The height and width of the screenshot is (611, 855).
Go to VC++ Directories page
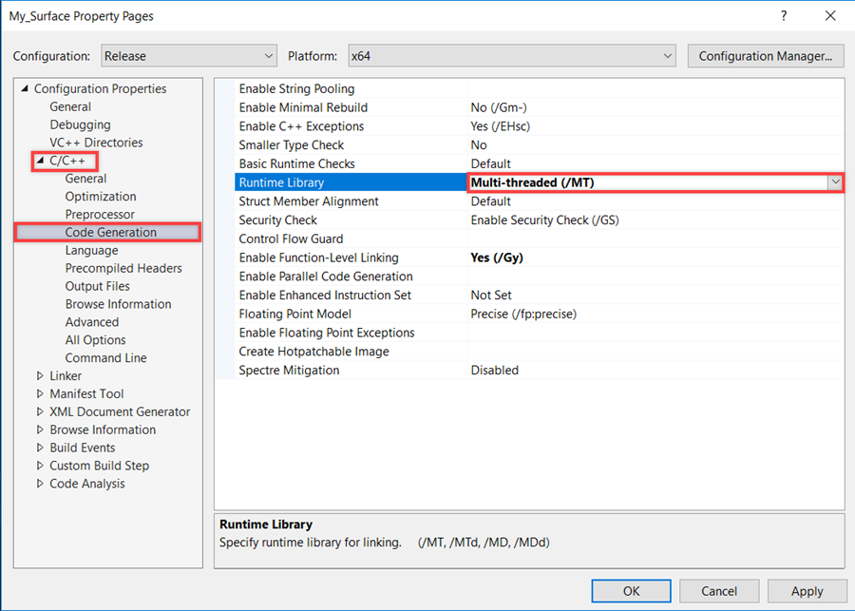click(96, 143)
